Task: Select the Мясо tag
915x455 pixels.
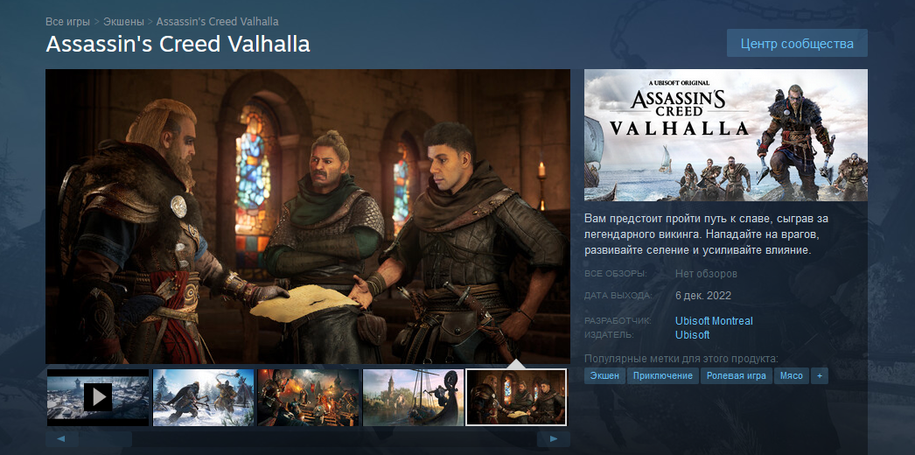Action: click(x=792, y=375)
